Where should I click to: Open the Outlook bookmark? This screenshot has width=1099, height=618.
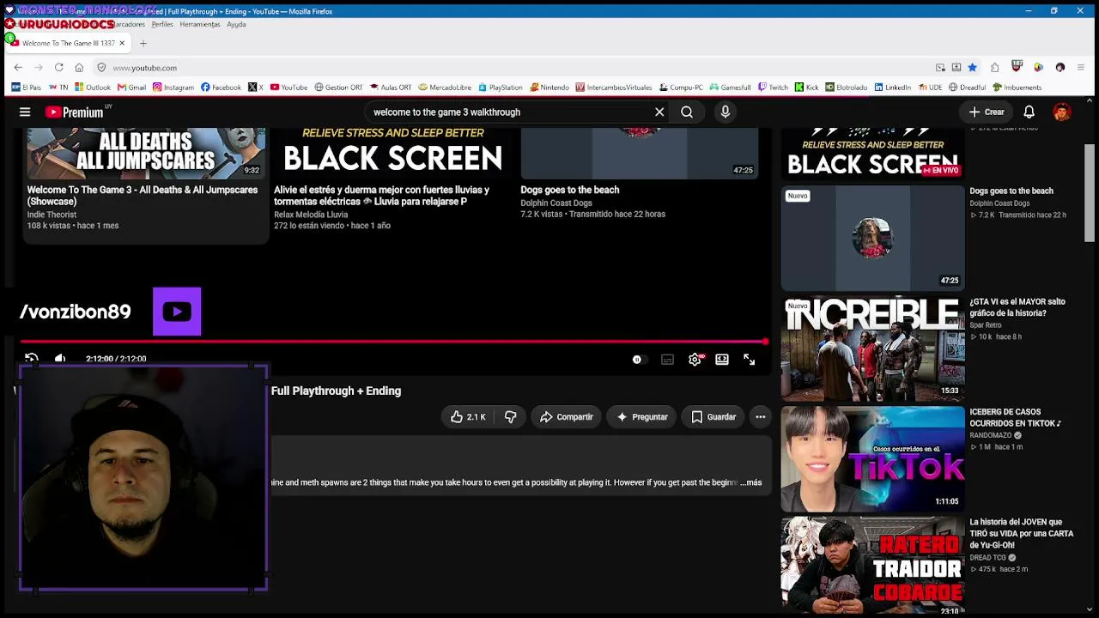(x=93, y=88)
